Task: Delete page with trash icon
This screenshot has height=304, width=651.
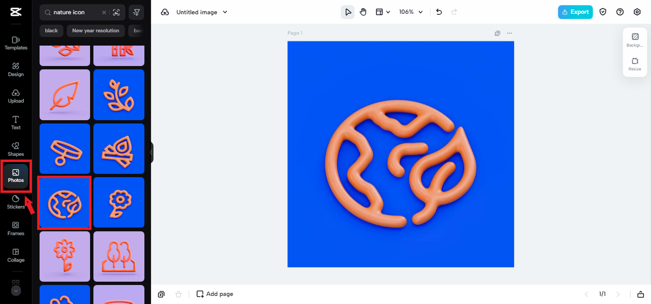Action: tap(178, 294)
